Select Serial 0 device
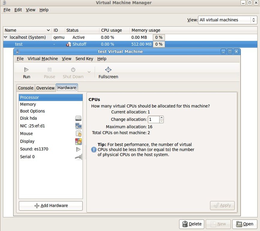This screenshot has width=260, height=231. [x=27, y=157]
